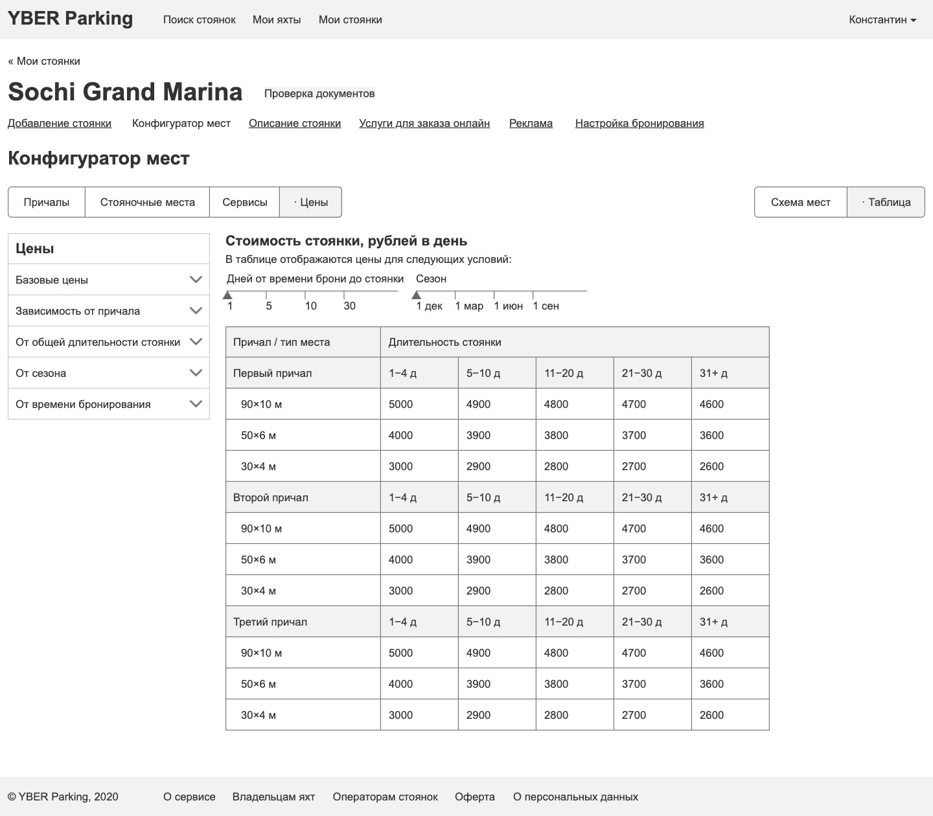
Task: Switch to Стояночные места tab
Action: (x=147, y=202)
